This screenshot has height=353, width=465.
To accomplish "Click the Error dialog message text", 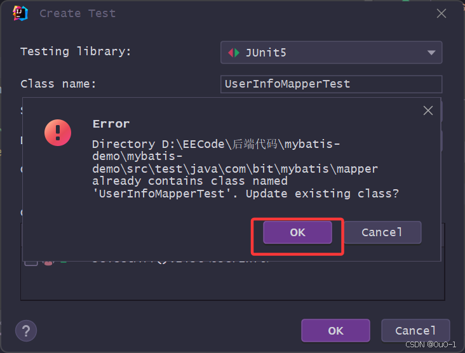I will click(x=246, y=169).
